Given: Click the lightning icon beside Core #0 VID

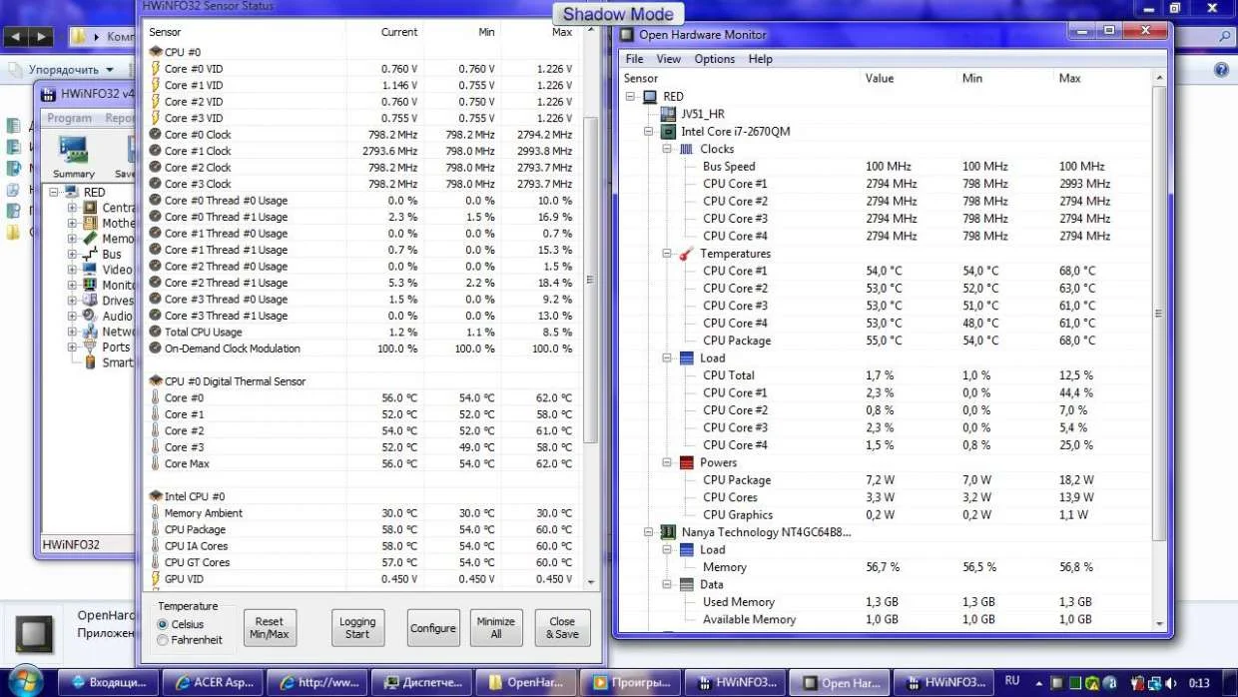Looking at the screenshot, I should pos(155,69).
